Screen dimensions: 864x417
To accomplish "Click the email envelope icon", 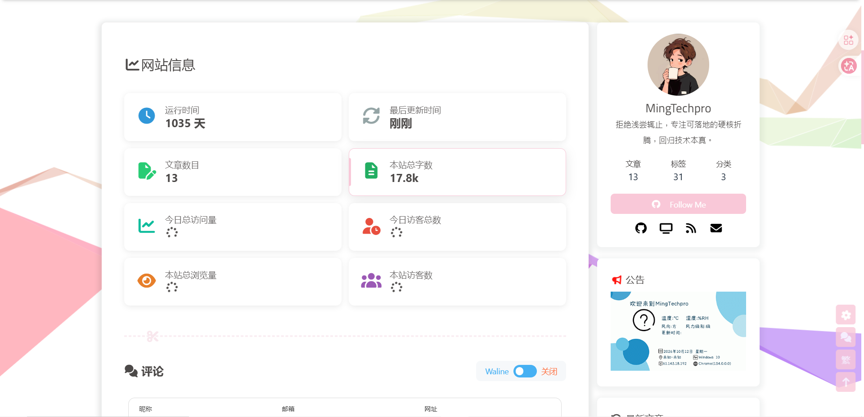I will (x=716, y=228).
